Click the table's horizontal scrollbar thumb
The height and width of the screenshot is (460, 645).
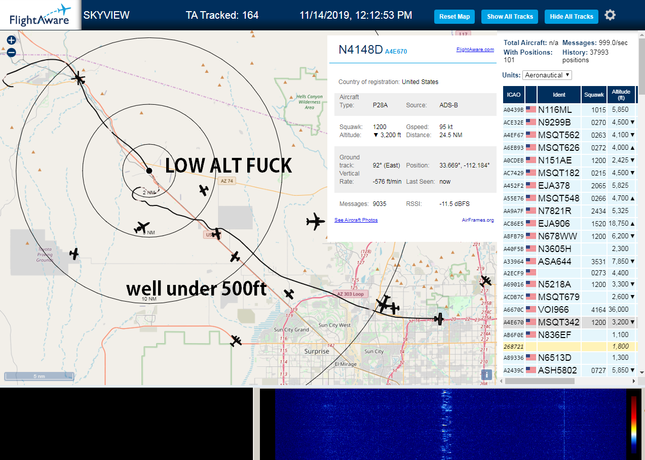tap(540, 381)
